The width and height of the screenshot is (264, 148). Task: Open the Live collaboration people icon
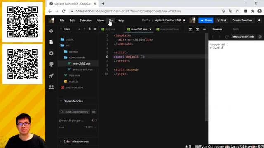click(51, 87)
